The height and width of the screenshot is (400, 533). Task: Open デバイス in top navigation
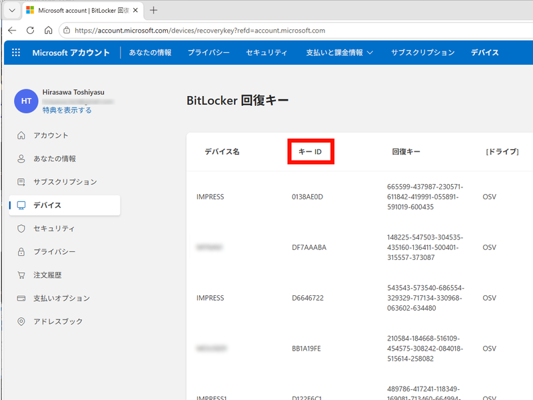[485, 53]
